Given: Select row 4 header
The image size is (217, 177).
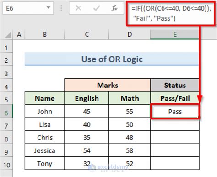Looking at the screenshot, I should (6, 85).
